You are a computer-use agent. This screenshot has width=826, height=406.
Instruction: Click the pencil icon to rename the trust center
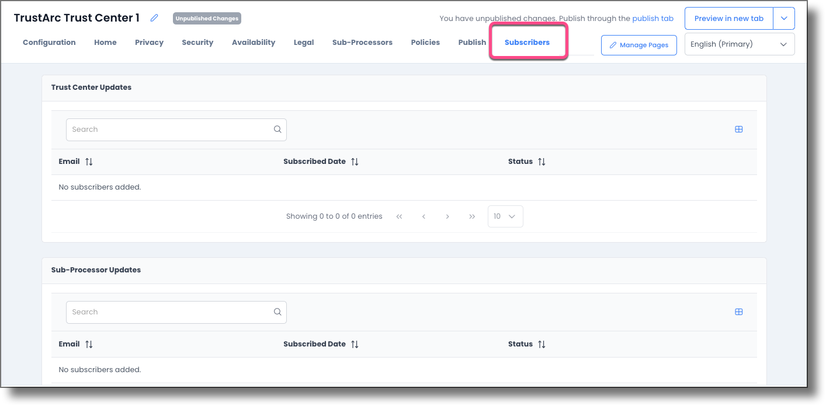154,18
